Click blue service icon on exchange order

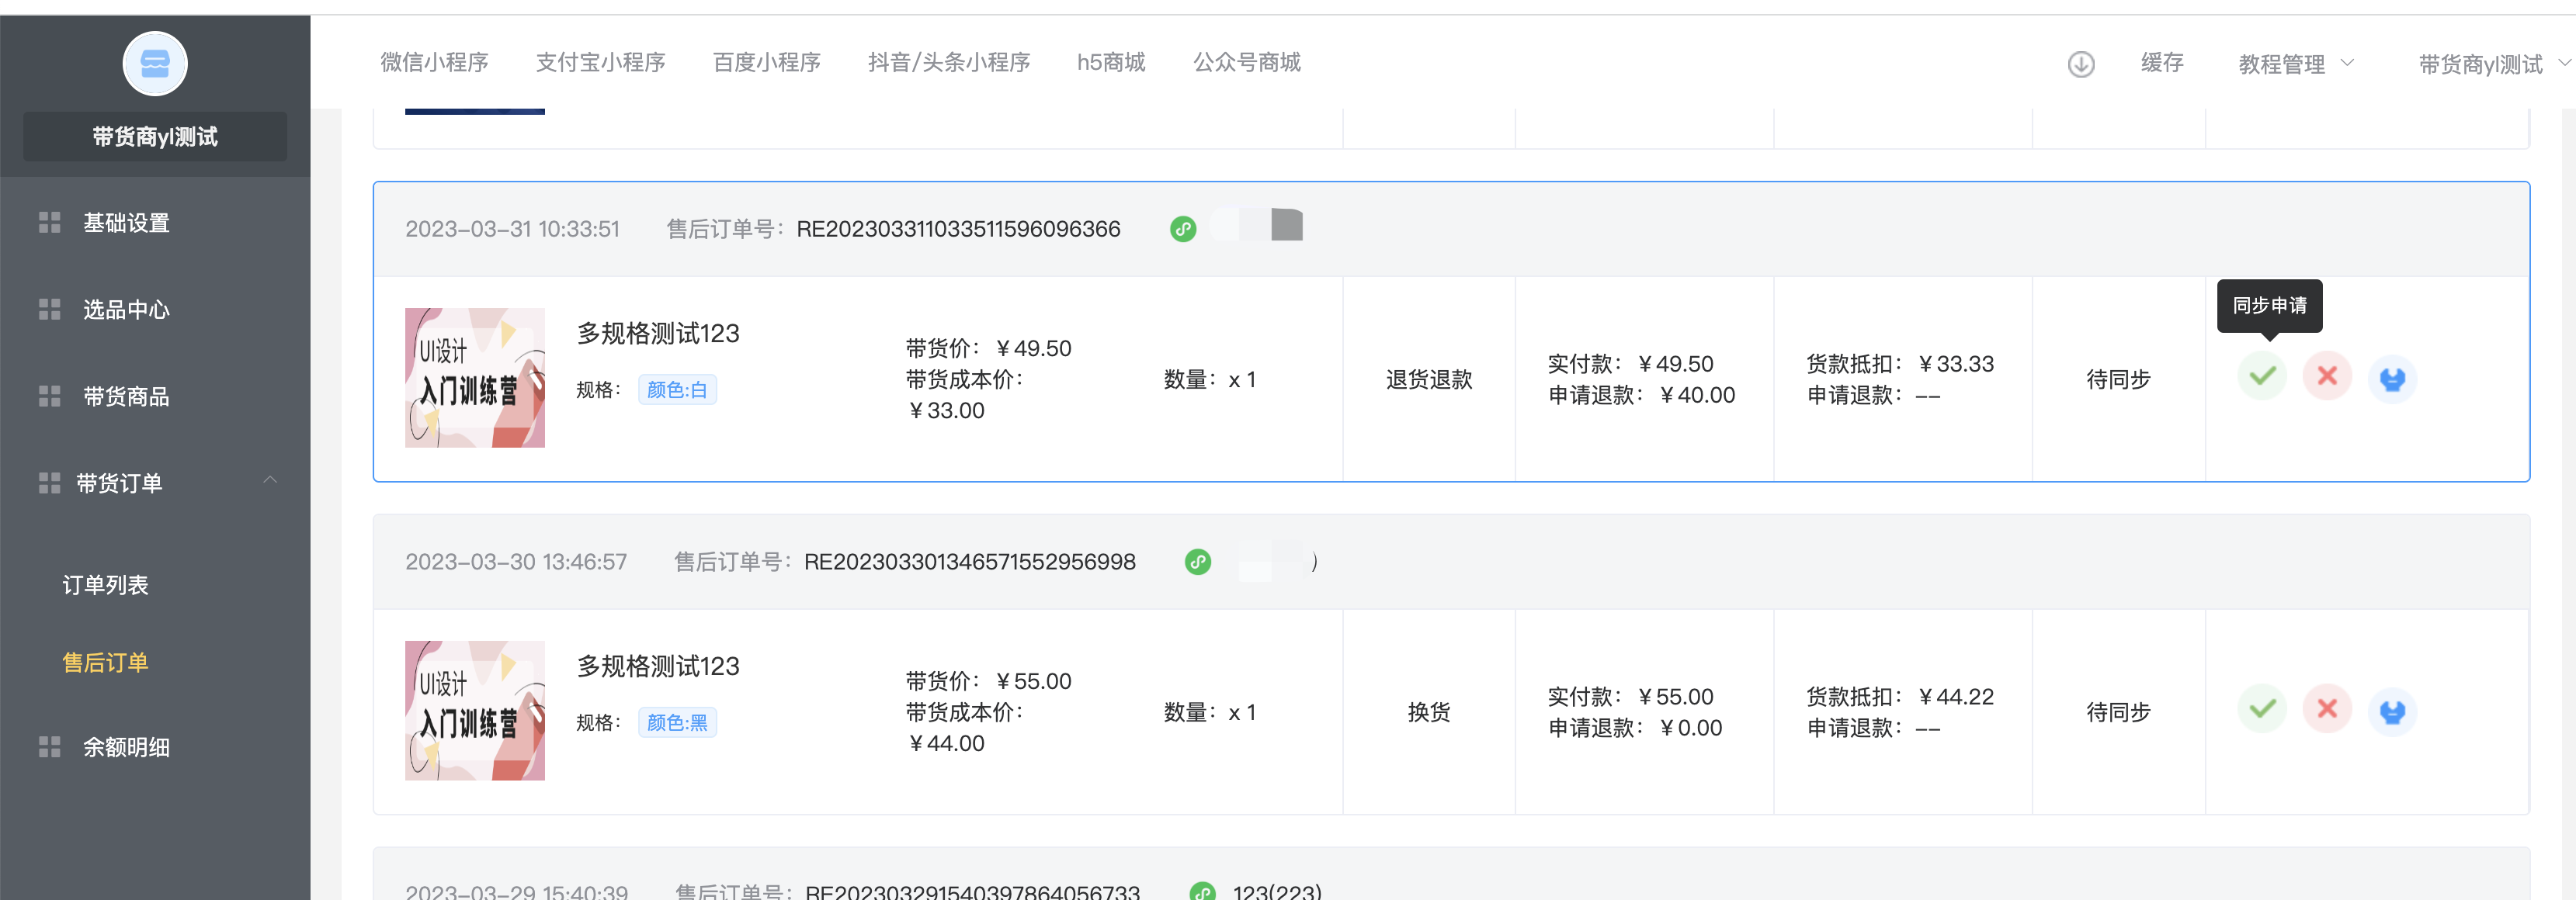pos(2391,711)
